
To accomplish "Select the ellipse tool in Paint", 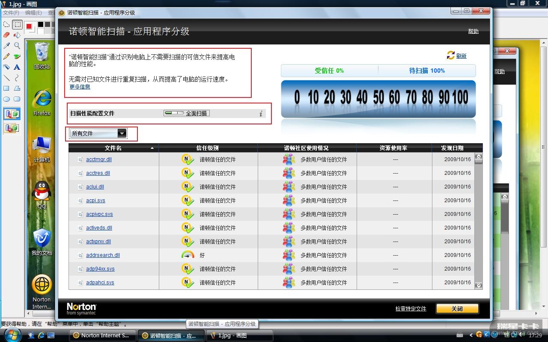I will (x=7, y=99).
